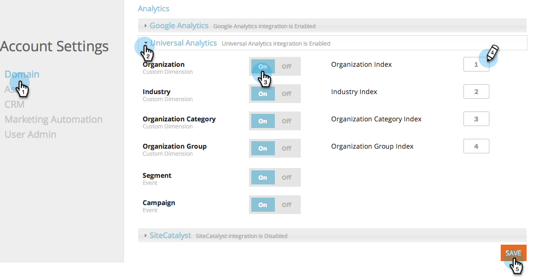The height and width of the screenshot is (279, 537).
Task: Switch Campaign event to Off
Action: (x=287, y=205)
